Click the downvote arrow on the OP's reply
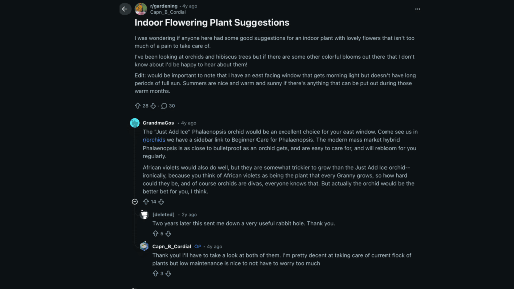The height and width of the screenshot is (289, 514). click(x=168, y=273)
